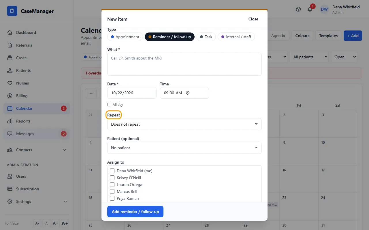Select the Internal / staff type
The width and height of the screenshot is (369, 230).
(236, 37)
